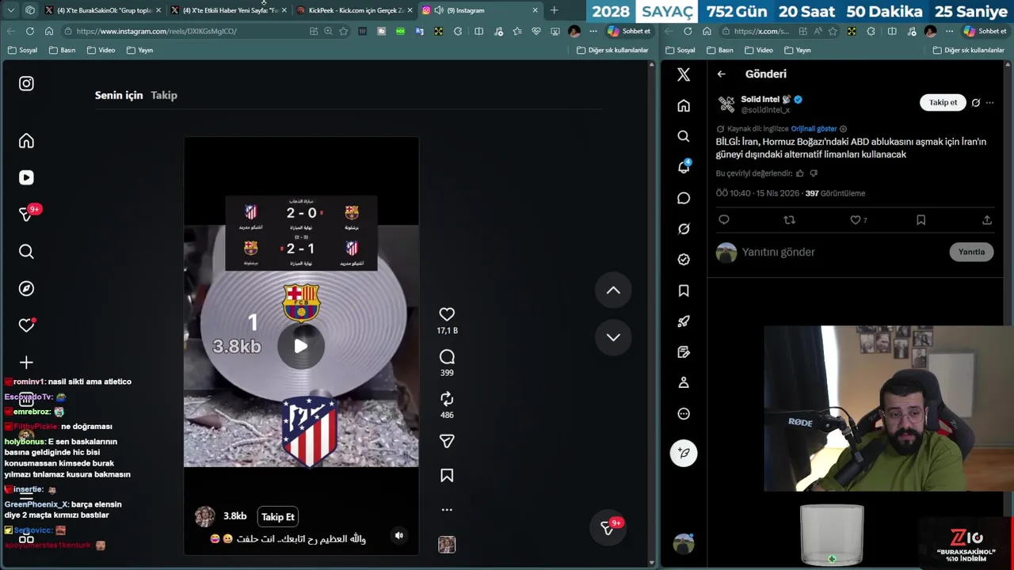Open X search in the right sidebar

coord(684,136)
